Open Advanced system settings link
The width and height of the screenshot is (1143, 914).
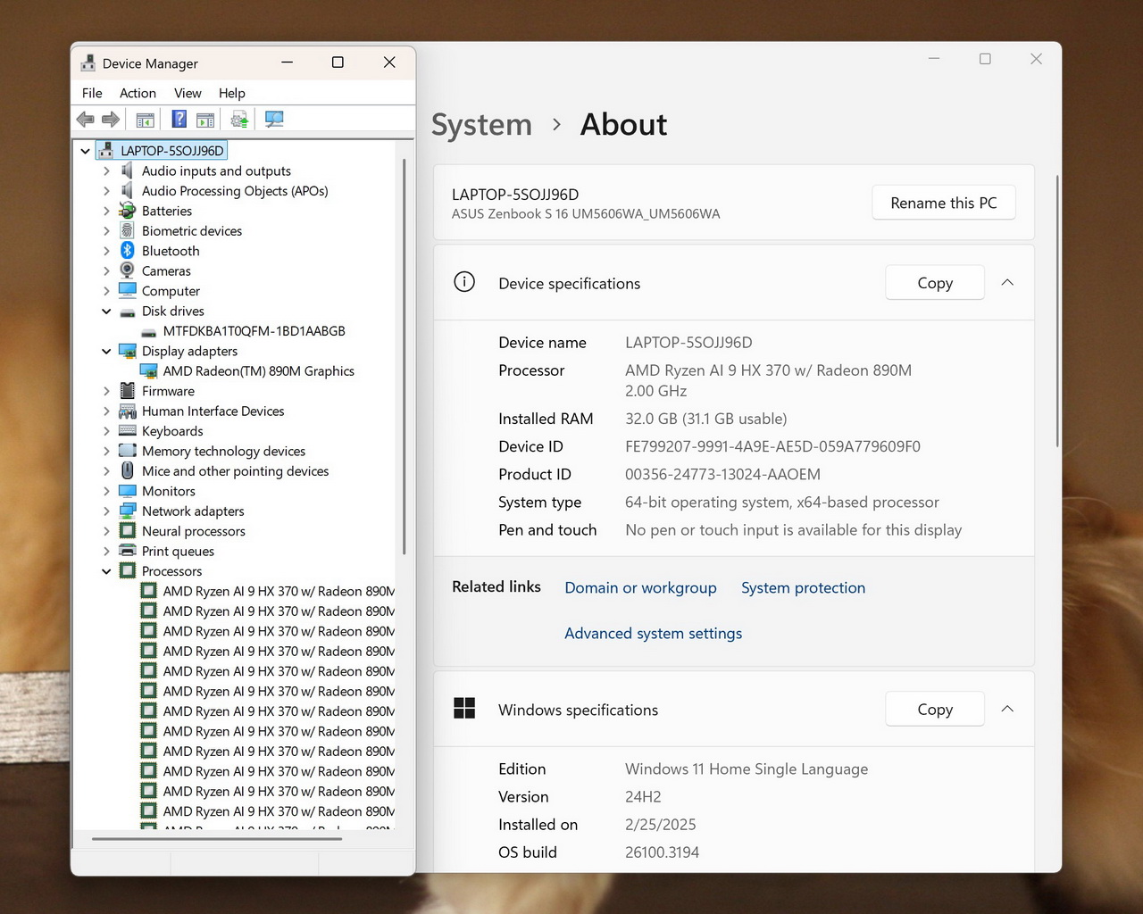pyautogui.click(x=653, y=633)
